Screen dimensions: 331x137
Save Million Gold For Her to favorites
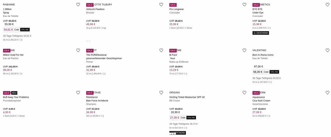point(78,50)
